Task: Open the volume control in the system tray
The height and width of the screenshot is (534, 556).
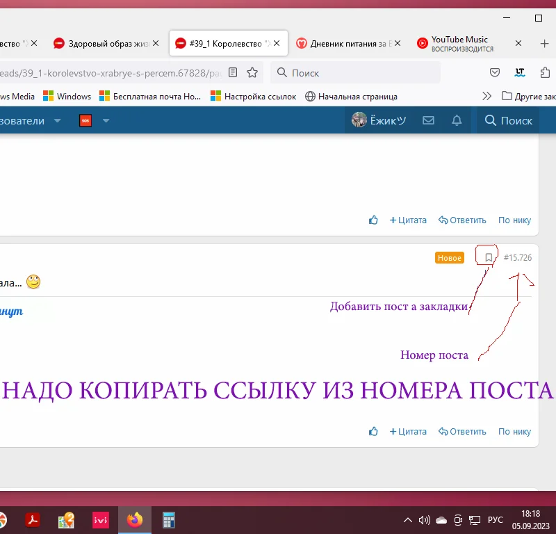Action: [424, 519]
